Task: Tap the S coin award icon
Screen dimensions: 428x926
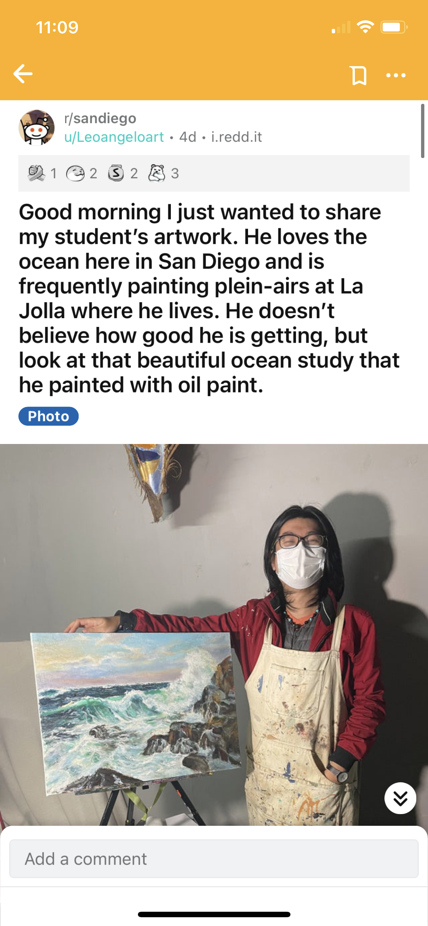Action: pyautogui.click(x=116, y=173)
